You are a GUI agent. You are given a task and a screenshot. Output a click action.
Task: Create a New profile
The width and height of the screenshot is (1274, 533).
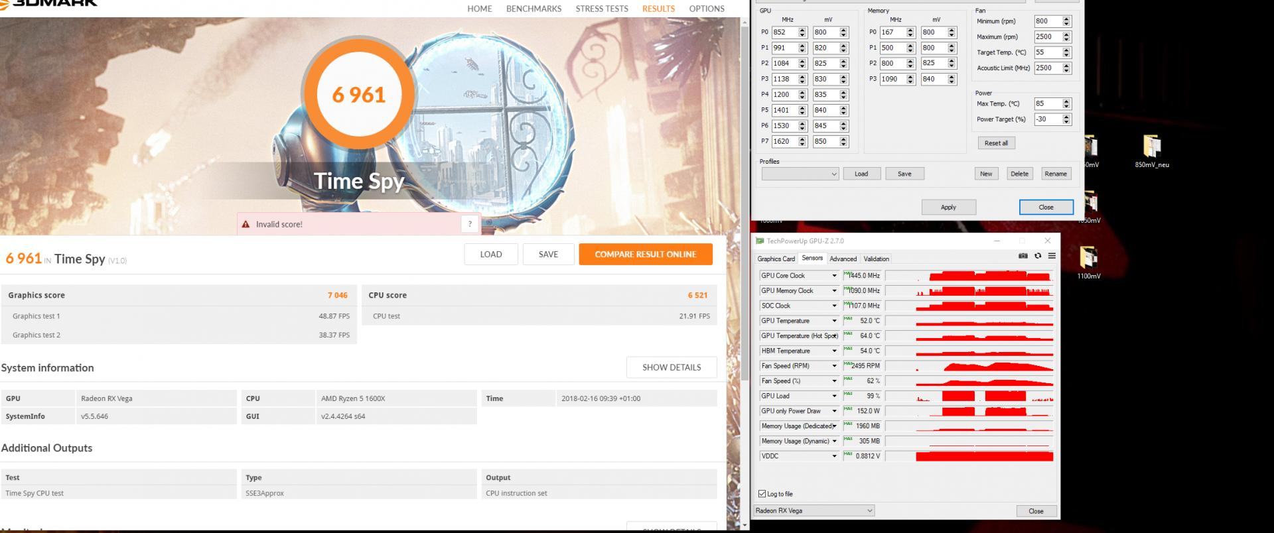tap(986, 174)
